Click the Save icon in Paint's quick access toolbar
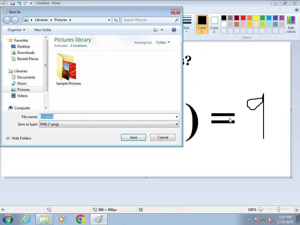 point(12,3)
